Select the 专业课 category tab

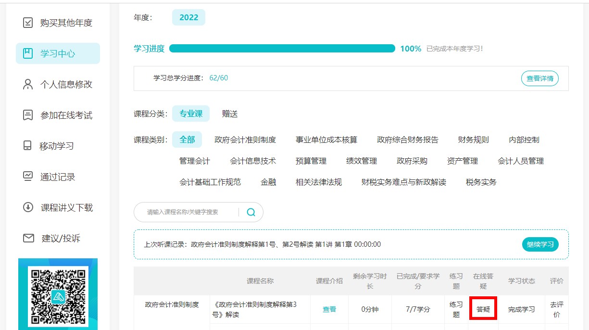[191, 114]
